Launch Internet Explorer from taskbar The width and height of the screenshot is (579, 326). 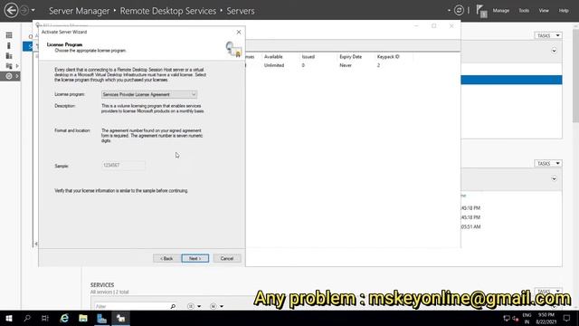point(64,318)
